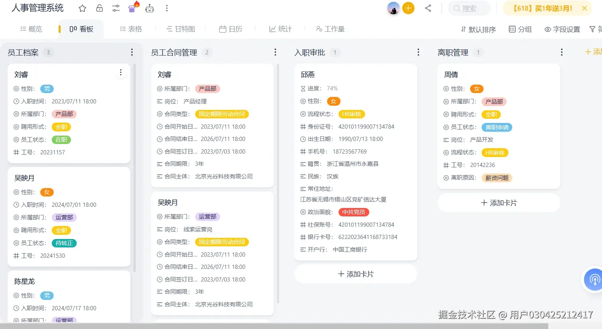Switch to the 表格 view tab
The image size is (602, 329).
(131, 29)
